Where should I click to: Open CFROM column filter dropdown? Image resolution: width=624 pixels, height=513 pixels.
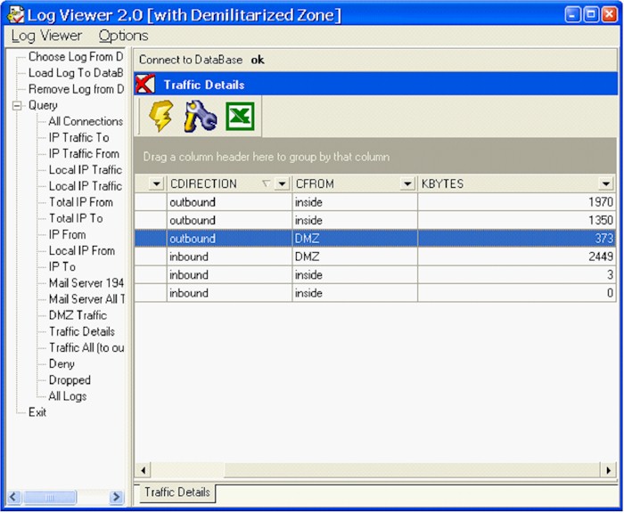[x=407, y=183]
